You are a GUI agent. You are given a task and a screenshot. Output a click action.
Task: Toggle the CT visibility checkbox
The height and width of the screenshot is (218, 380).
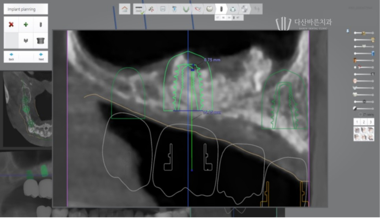[360, 114]
